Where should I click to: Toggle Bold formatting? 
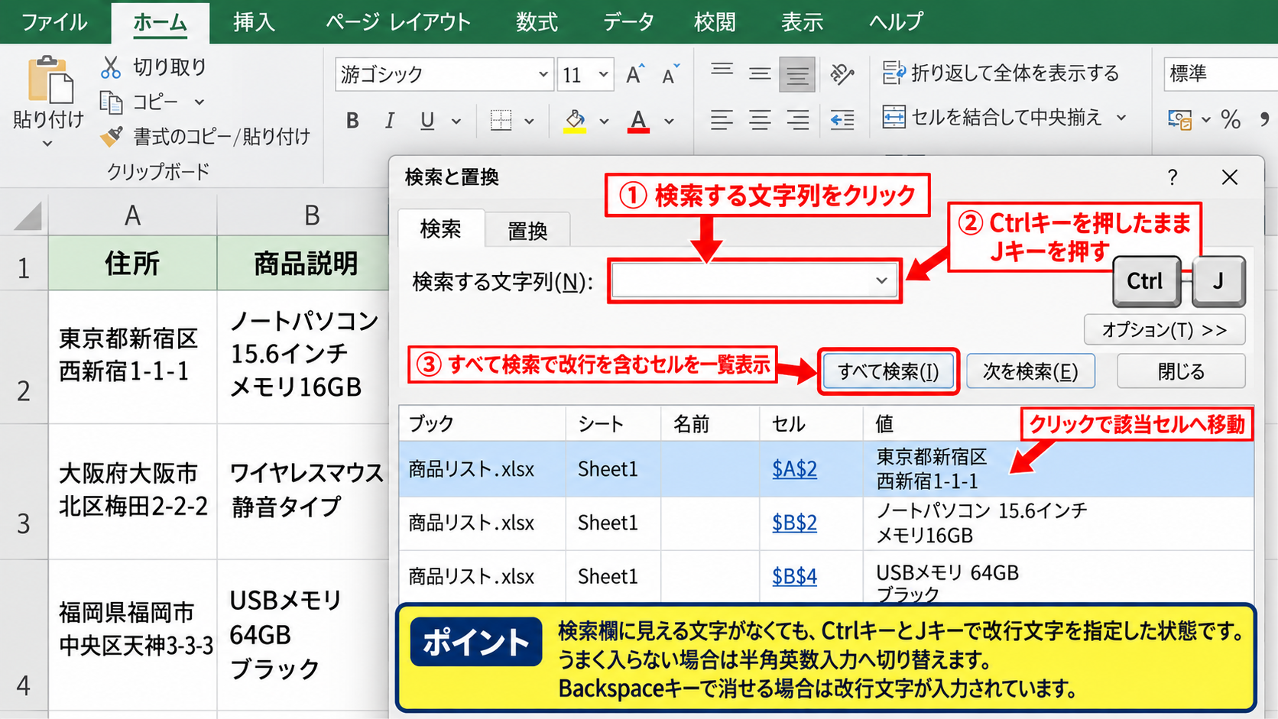click(352, 121)
